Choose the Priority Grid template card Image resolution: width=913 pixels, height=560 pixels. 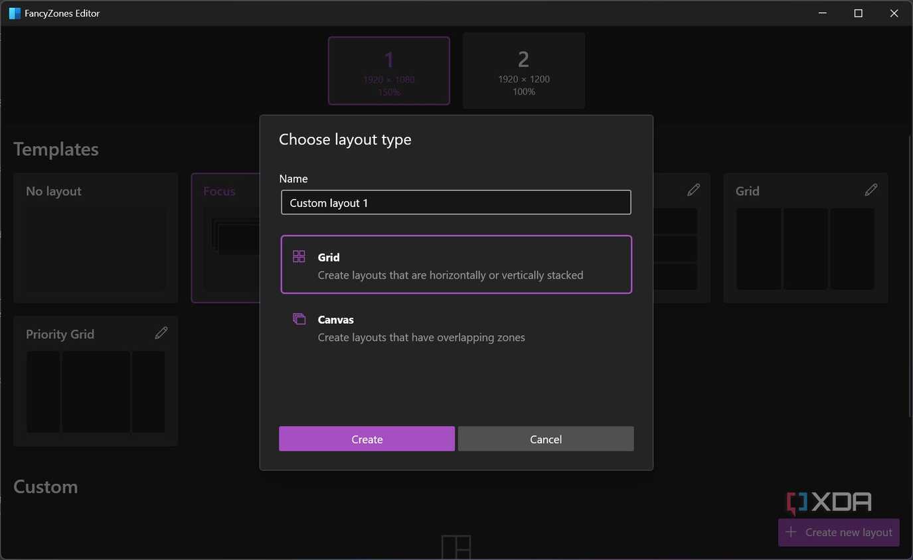click(96, 381)
